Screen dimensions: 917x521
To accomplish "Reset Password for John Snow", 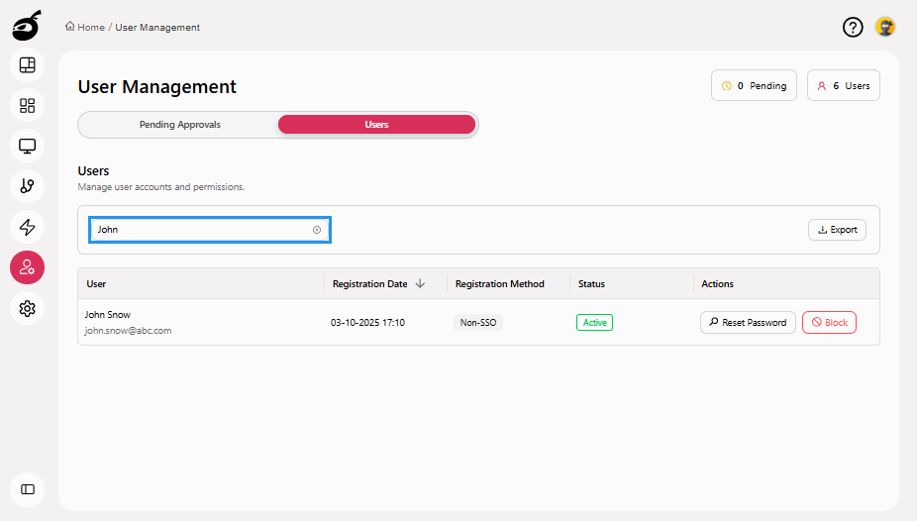I will (x=748, y=322).
